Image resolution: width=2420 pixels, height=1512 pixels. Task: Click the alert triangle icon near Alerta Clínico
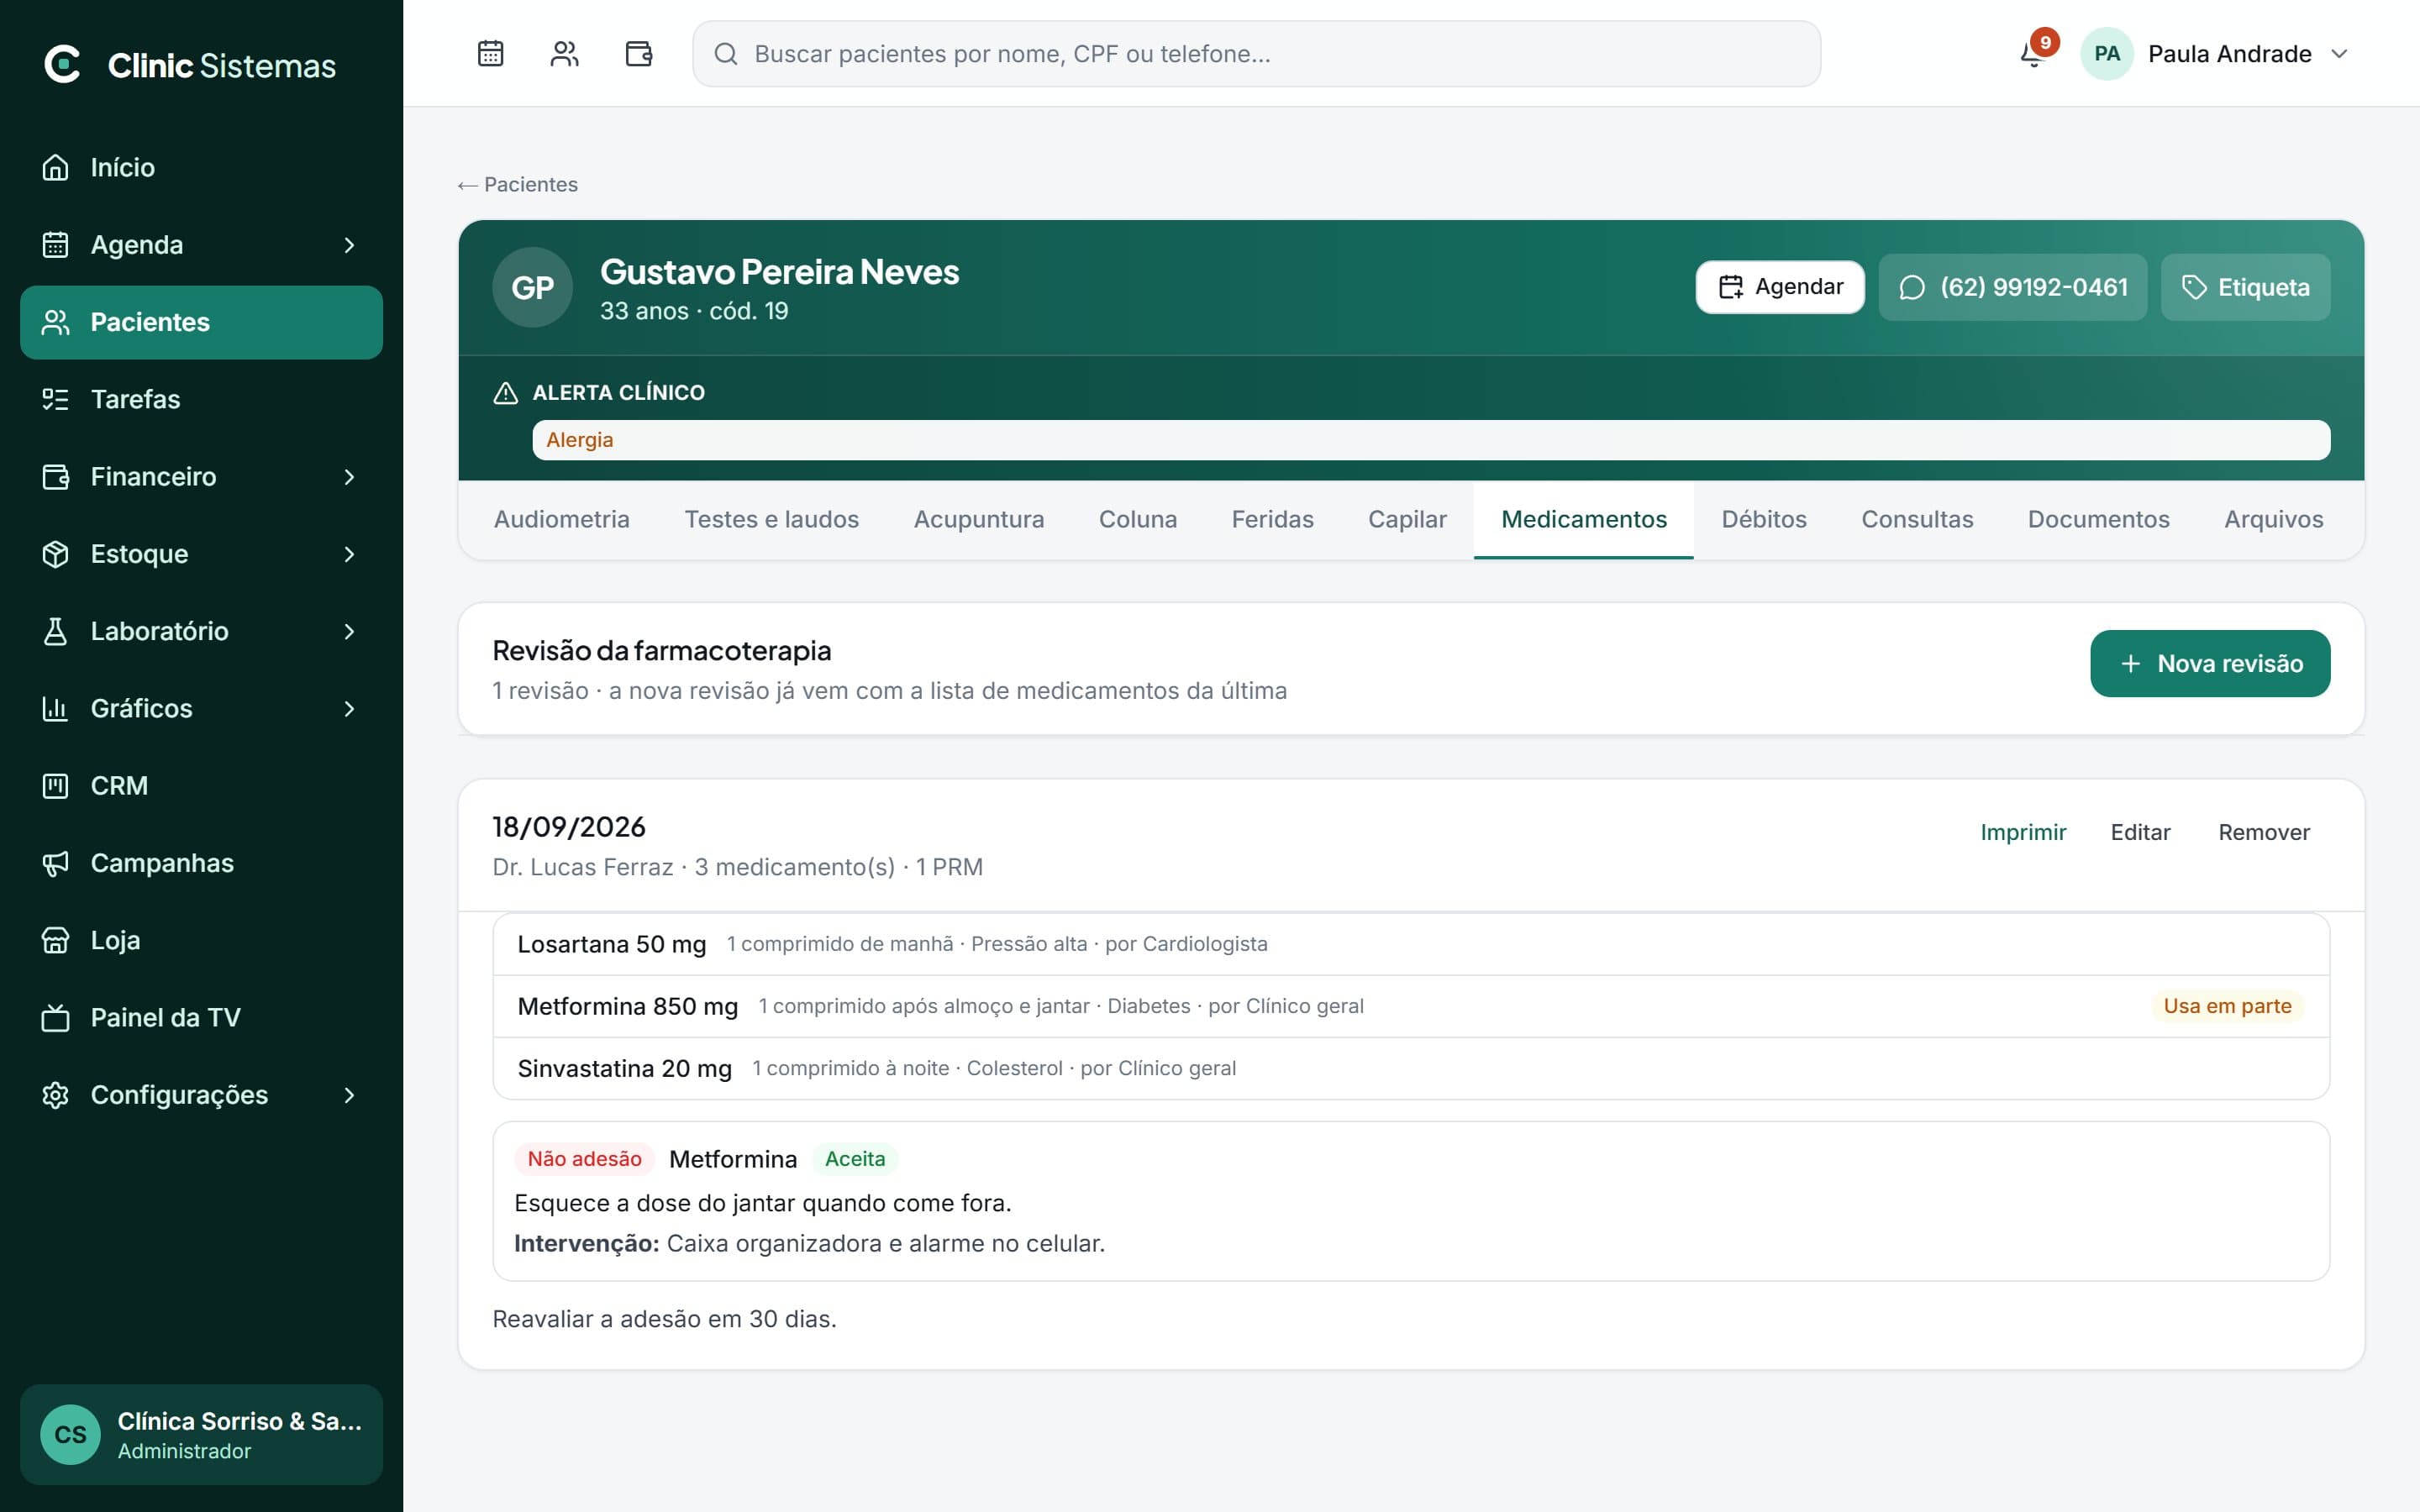(x=505, y=393)
